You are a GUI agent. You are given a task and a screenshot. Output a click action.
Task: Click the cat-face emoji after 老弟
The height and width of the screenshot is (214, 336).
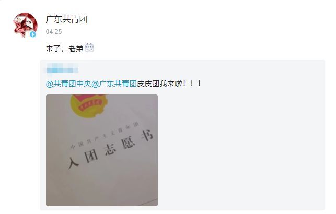89,47
